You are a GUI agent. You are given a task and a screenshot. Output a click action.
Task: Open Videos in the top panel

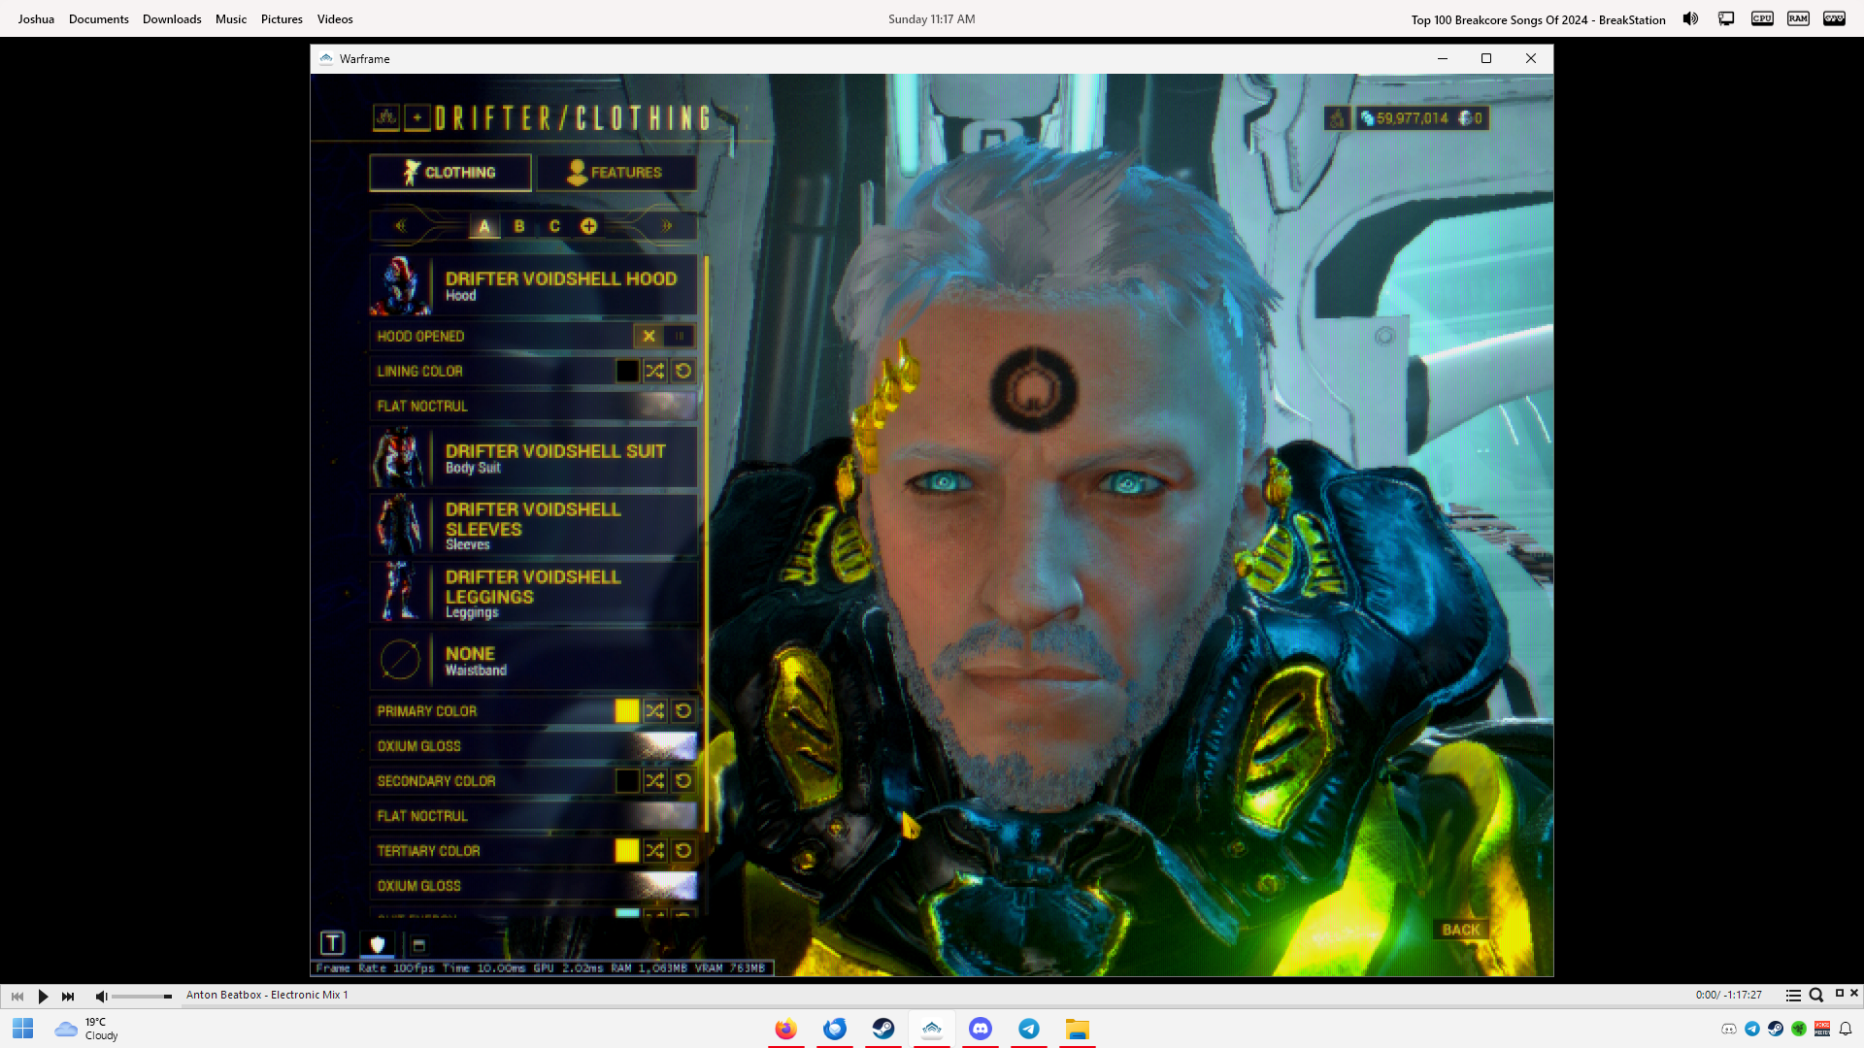tap(335, 18)
